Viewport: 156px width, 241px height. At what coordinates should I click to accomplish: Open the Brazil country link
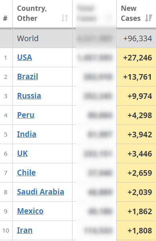coord(28,77)
